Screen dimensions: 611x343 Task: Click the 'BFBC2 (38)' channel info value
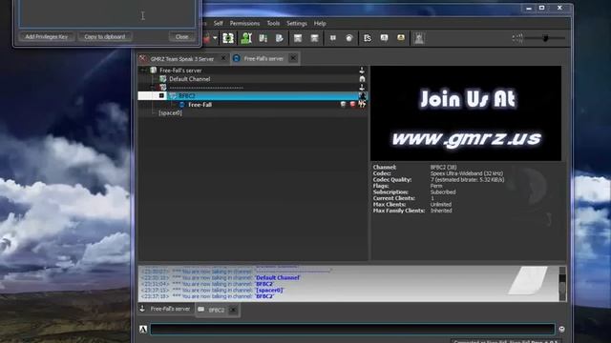[443, 168]
